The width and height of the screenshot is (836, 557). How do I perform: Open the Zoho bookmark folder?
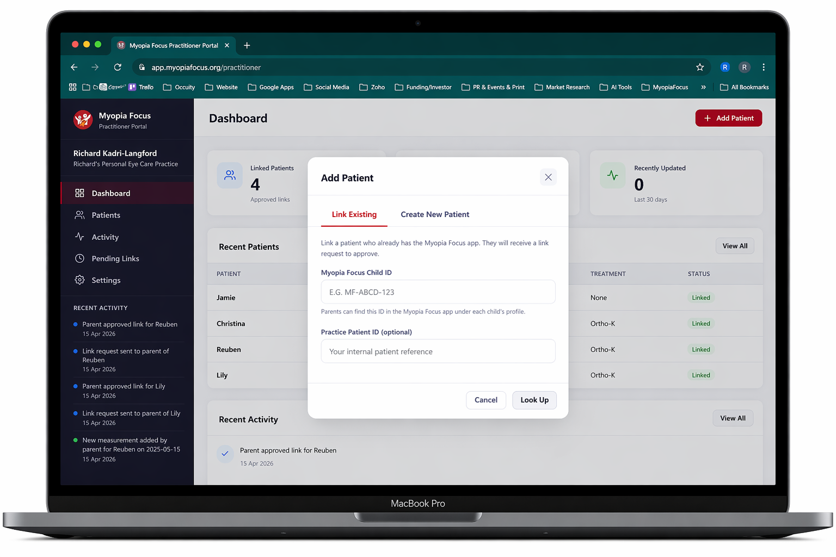[372, 87]
